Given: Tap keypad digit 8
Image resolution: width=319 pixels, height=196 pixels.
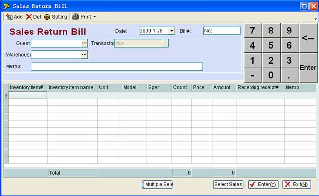Looking at the screenshot, I should (271, 31).
